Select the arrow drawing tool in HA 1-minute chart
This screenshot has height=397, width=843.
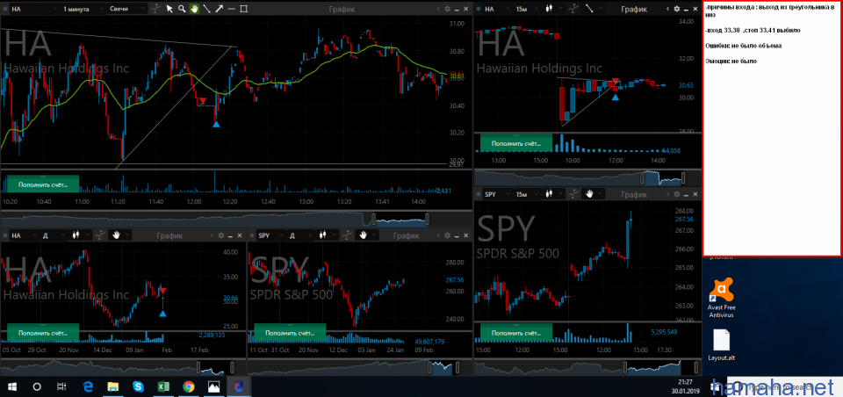(219, 9)
